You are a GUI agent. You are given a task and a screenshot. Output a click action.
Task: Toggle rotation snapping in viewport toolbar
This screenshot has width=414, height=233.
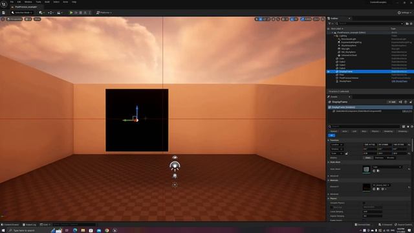292,19
